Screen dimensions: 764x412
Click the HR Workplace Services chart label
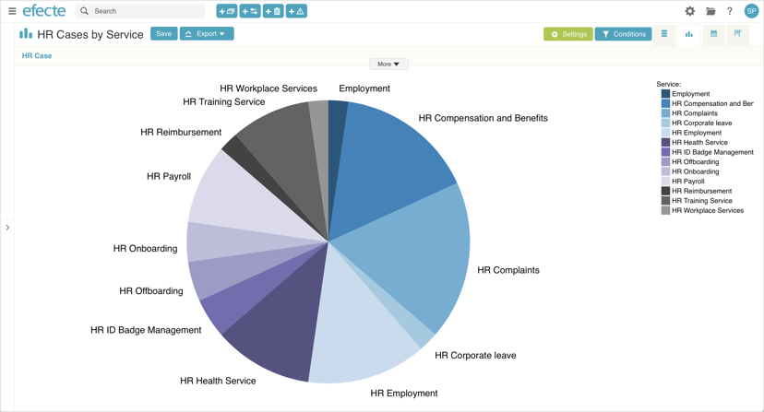click(x=269, y=88)
